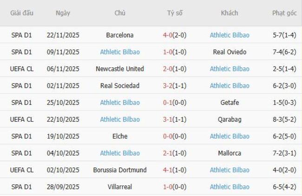
Task: Select the Elche home team name
Action: (x=120, y=136)
